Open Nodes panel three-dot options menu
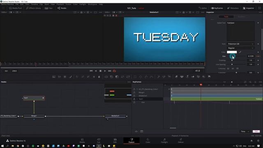The width and height of the screenshot is (263, 148). click(x=129, y=82)
